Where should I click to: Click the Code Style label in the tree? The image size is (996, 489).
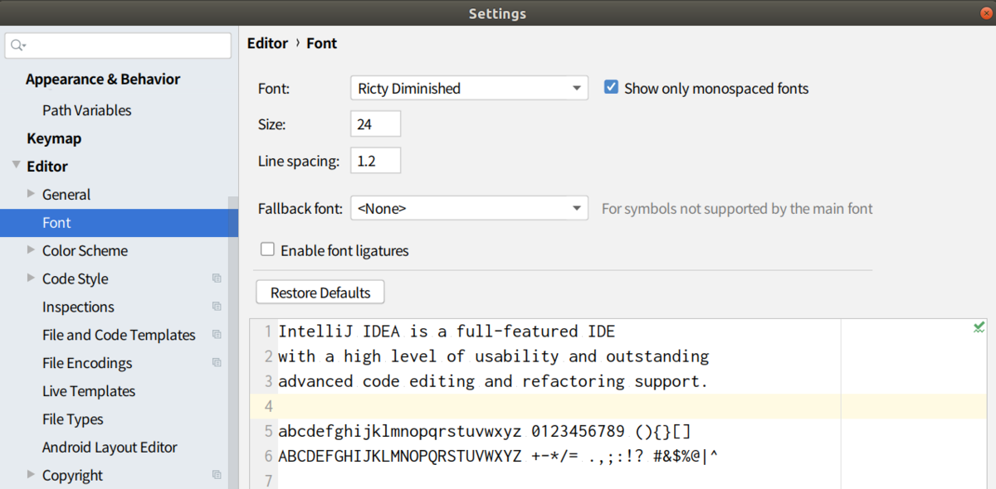(x=76, y=279)
